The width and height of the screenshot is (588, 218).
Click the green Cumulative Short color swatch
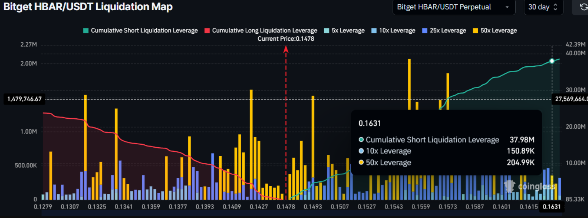86,31
